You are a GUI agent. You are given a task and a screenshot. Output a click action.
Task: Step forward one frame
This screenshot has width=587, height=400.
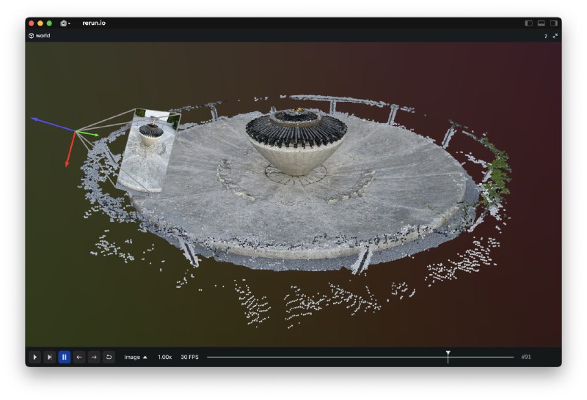[94, 357]
